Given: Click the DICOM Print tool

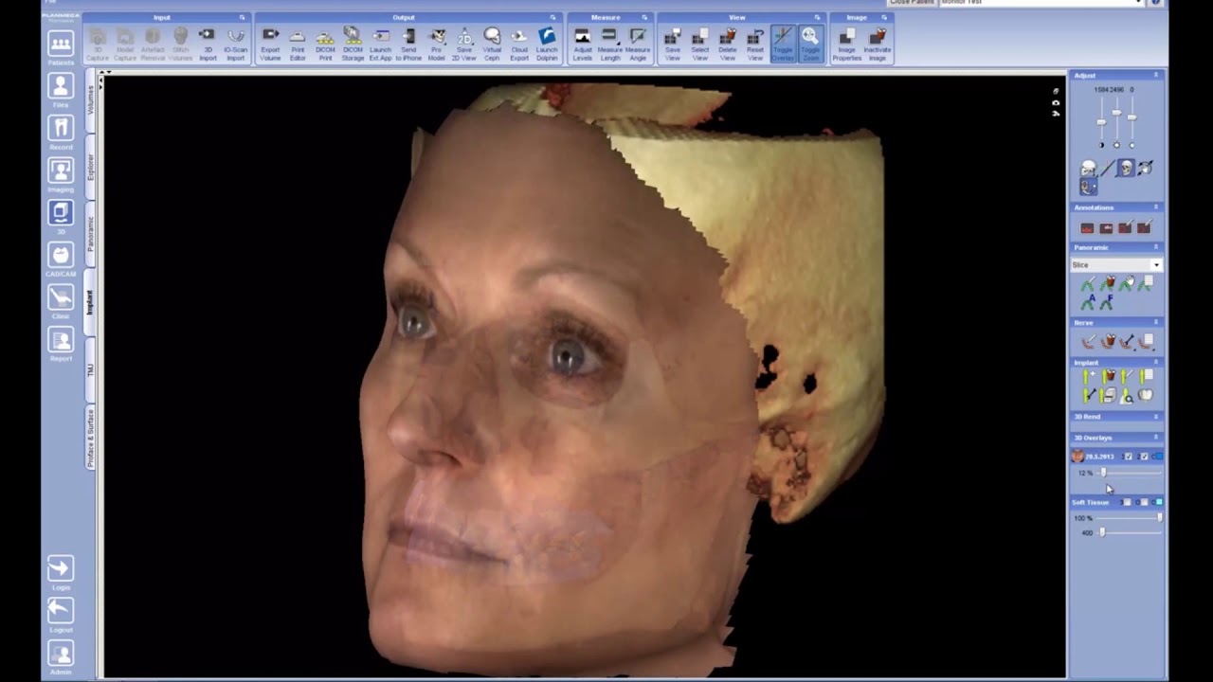Looking at the screenshot, I should [325, 44].
